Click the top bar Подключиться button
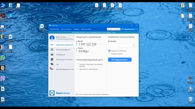Image resolution: width=195 pixels, height=109 pixels. (128, 29)
